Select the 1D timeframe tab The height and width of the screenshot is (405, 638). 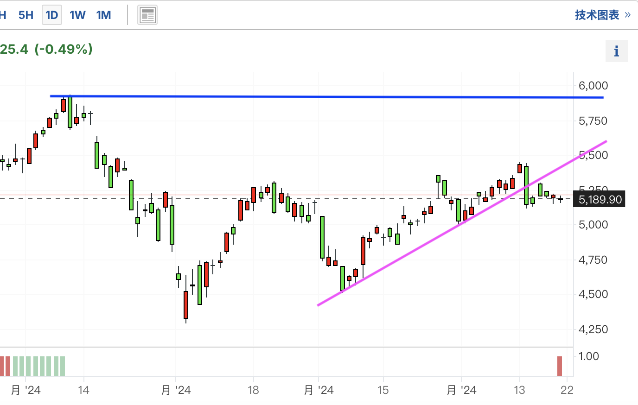(52, 15)
